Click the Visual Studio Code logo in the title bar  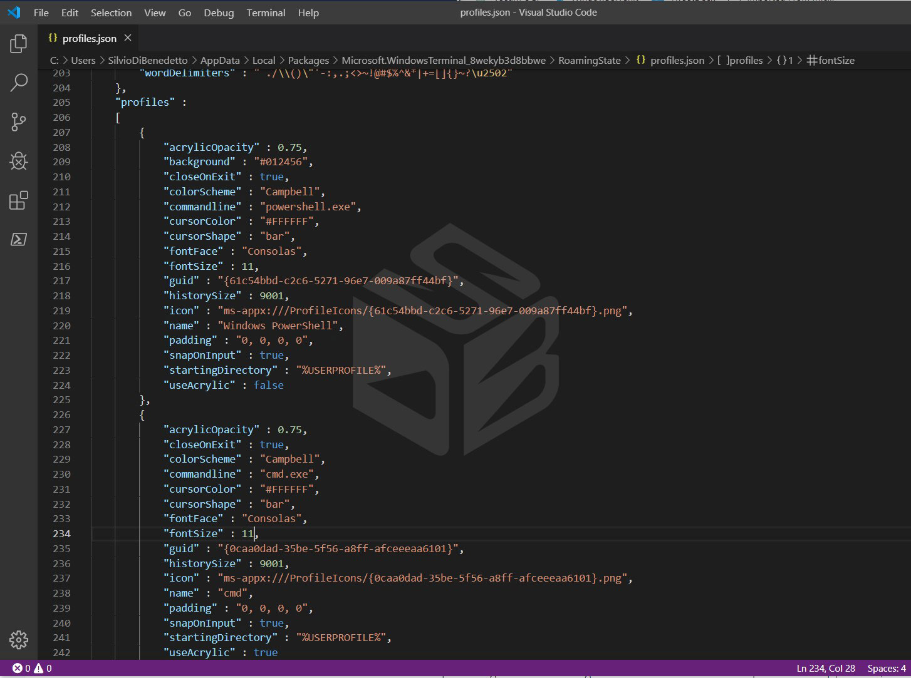point(13,12)
